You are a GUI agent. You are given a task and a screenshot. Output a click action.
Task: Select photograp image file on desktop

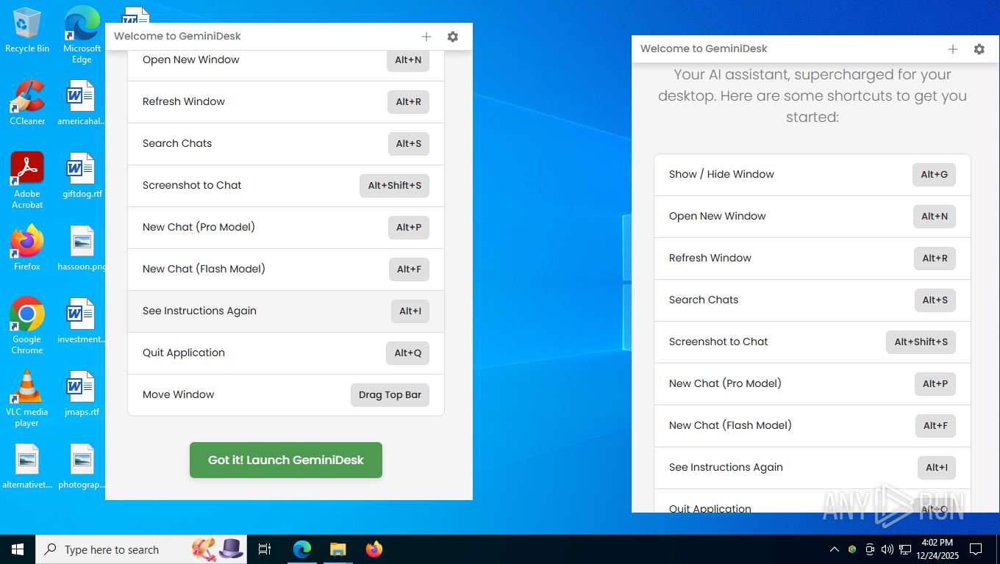[x=82, y=466]
